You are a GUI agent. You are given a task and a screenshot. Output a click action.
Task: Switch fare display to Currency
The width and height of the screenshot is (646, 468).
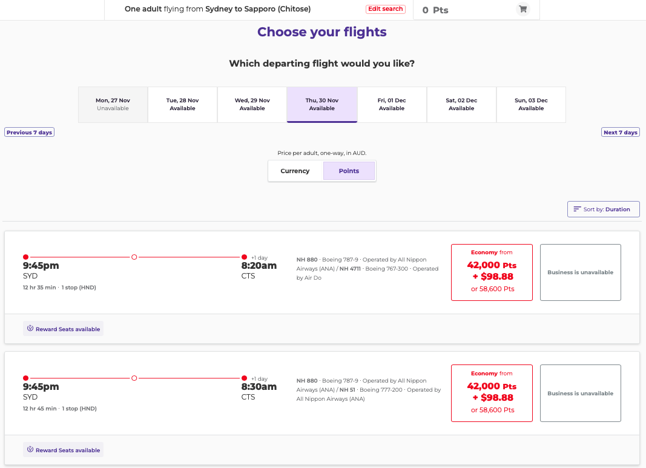[x=295, y=171]
